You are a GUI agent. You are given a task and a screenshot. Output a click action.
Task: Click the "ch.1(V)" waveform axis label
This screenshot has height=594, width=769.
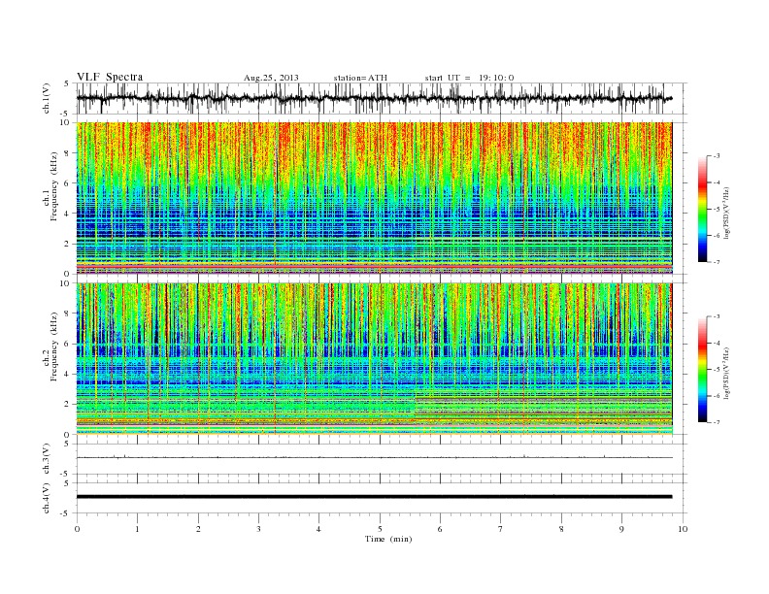coord(47,98)
